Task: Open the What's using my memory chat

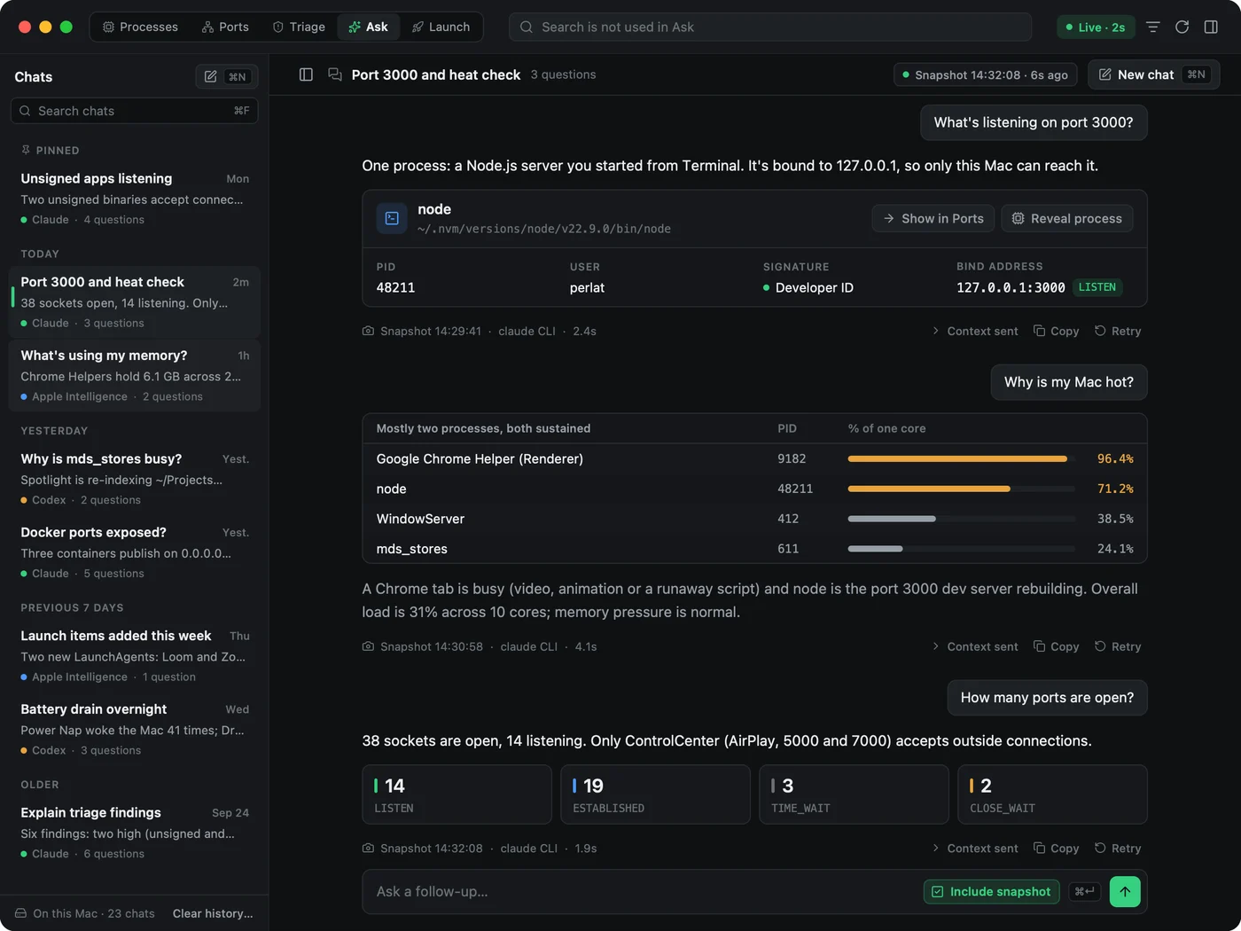Action: pos(135,375)
